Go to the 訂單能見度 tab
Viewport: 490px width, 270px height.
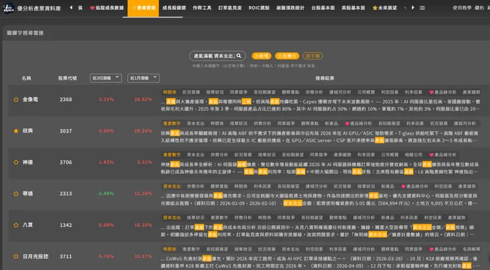click(230, 8)
